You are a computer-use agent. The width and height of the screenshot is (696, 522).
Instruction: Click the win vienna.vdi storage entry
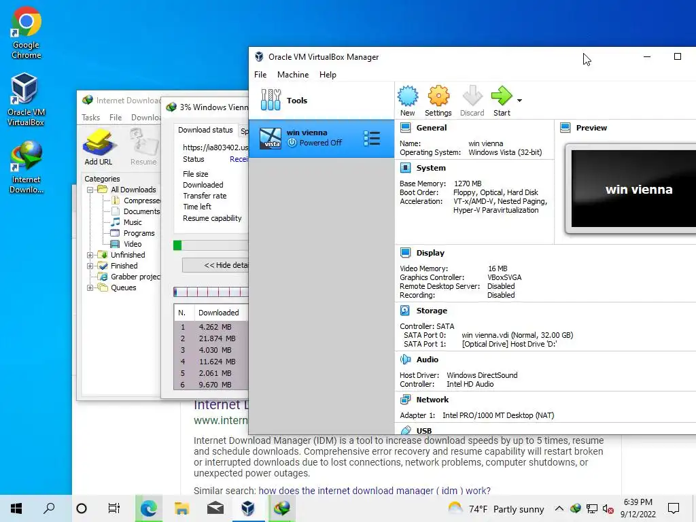point(517,335)
